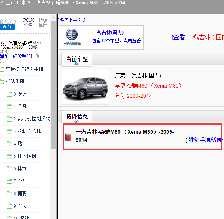Open the 4 燃油 section
224x219 pixels.
[20, 144]
